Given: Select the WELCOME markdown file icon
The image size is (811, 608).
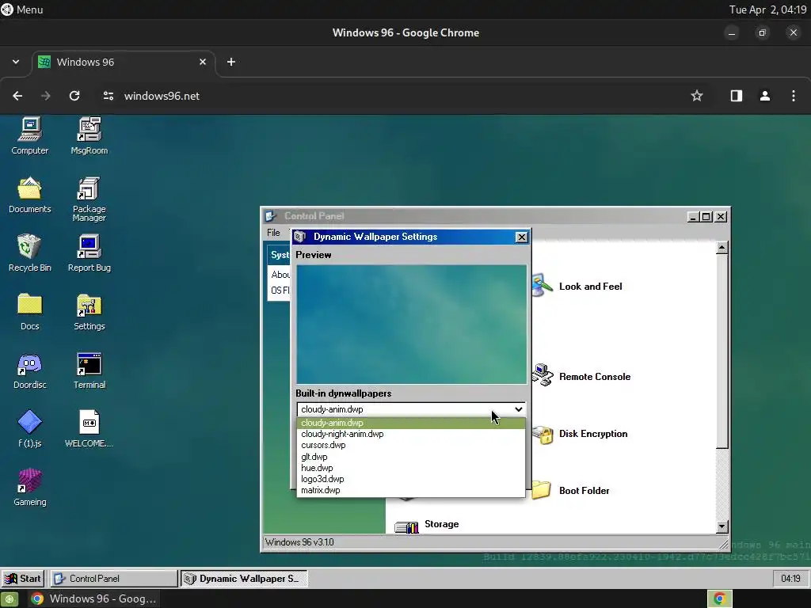Looking at the screenshot, I should (x=89, y=428).
